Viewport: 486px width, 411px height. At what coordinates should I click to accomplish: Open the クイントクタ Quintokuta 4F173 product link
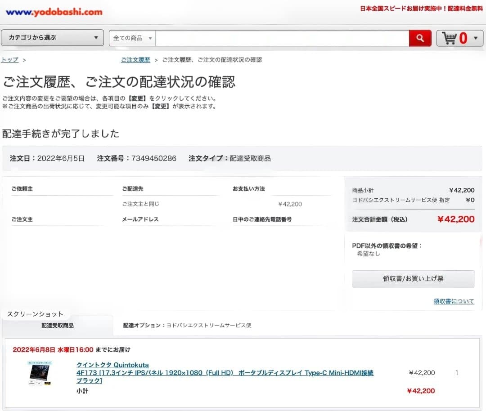click(x=225, y=373)
